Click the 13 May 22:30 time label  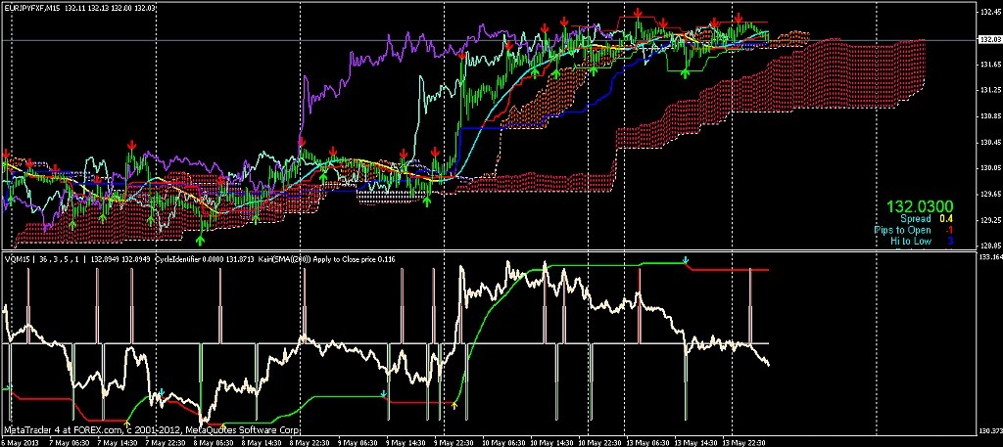coord(745,442)
